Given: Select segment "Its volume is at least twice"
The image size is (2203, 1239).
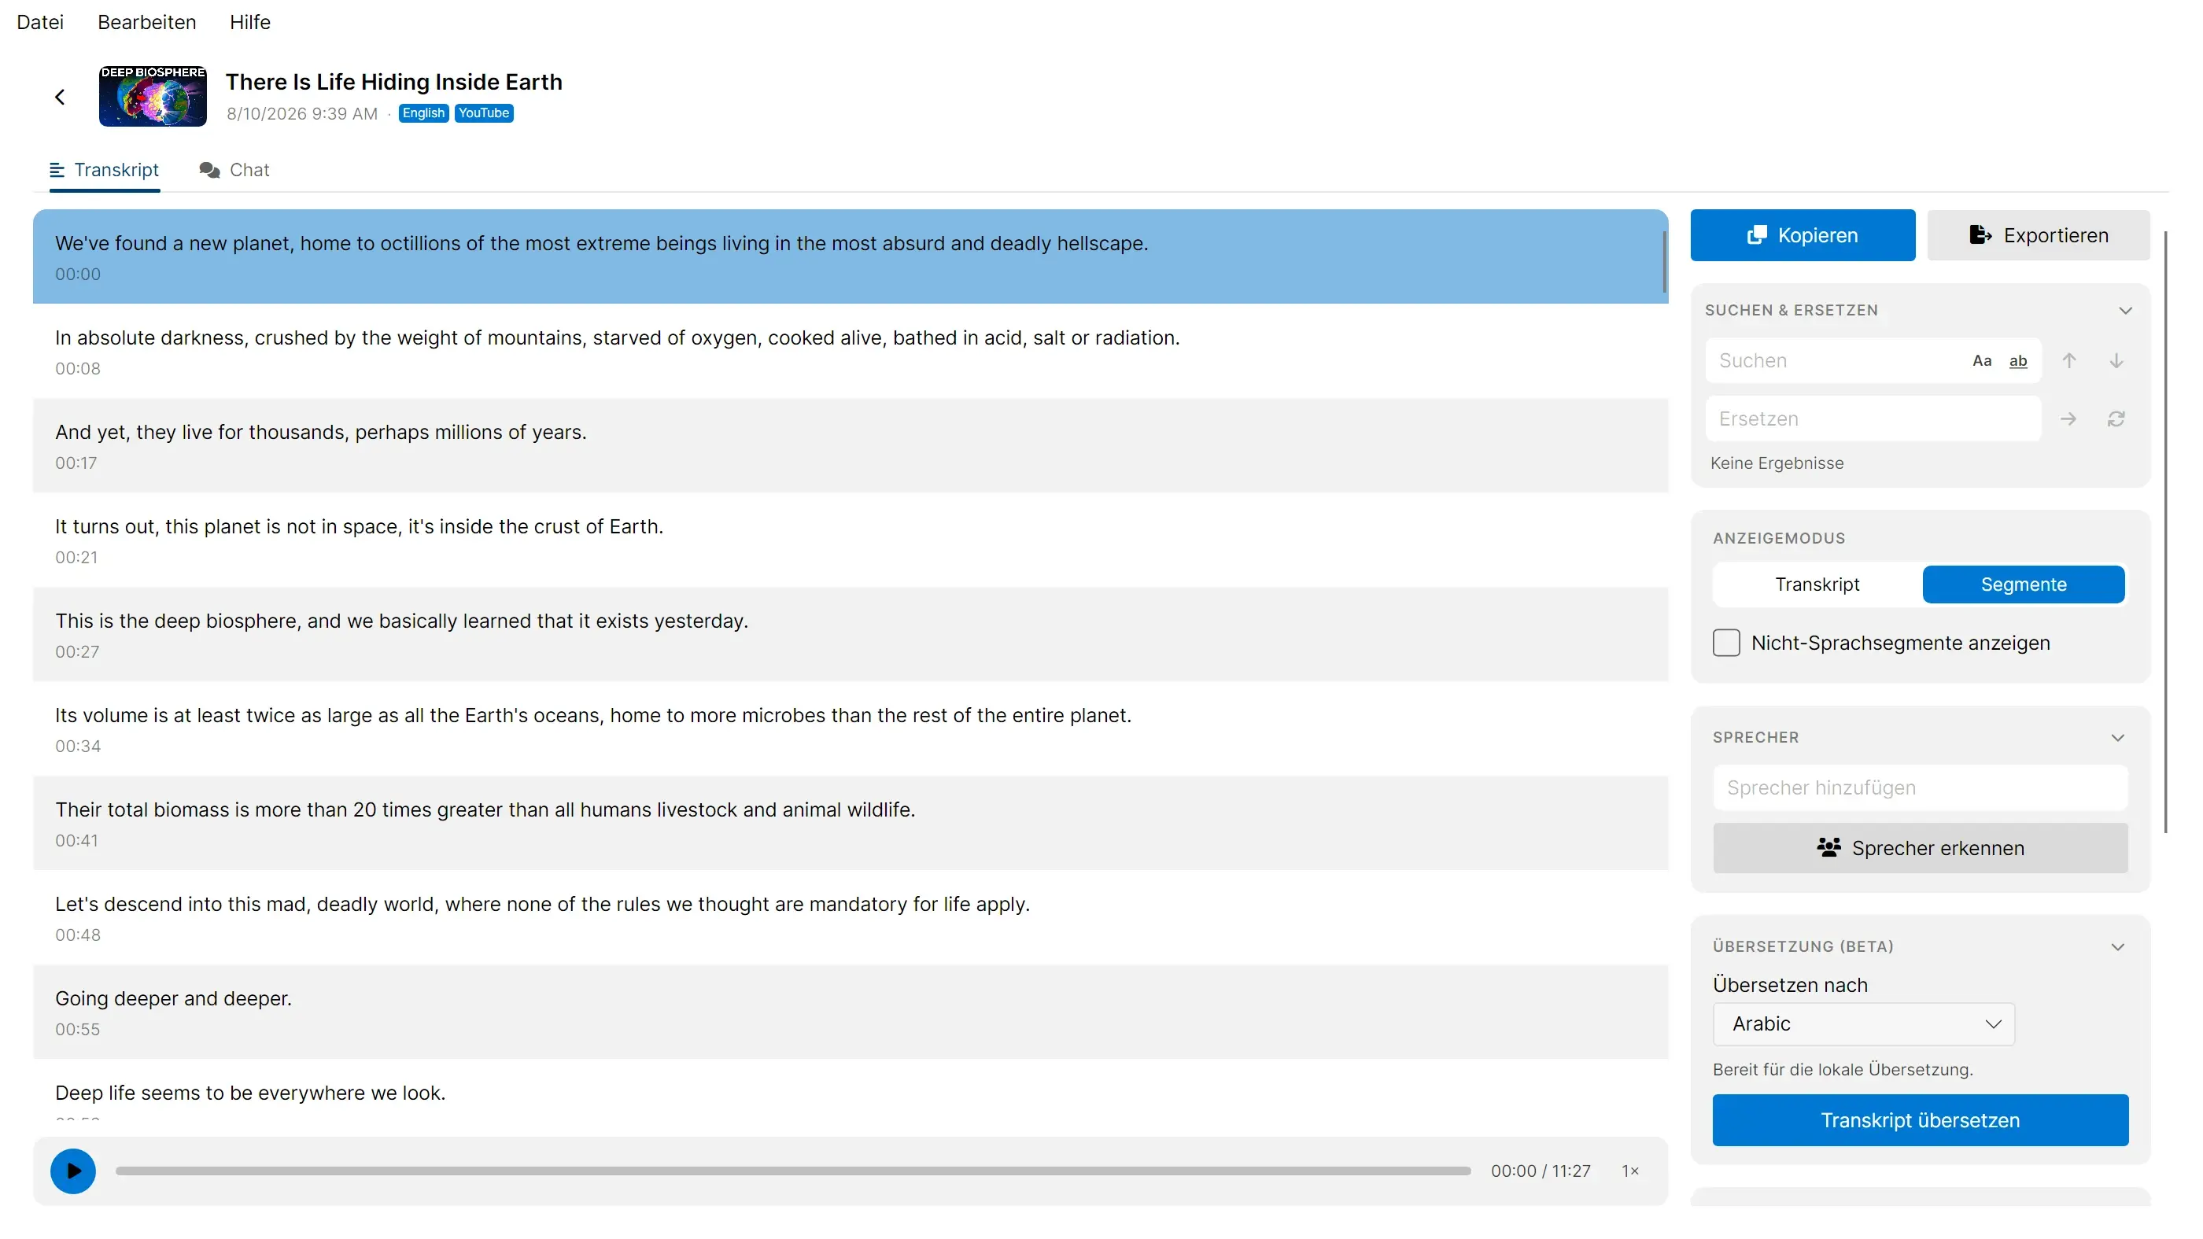Looking at the screenshot, I should pyautogui.click(x=850, y=728).
